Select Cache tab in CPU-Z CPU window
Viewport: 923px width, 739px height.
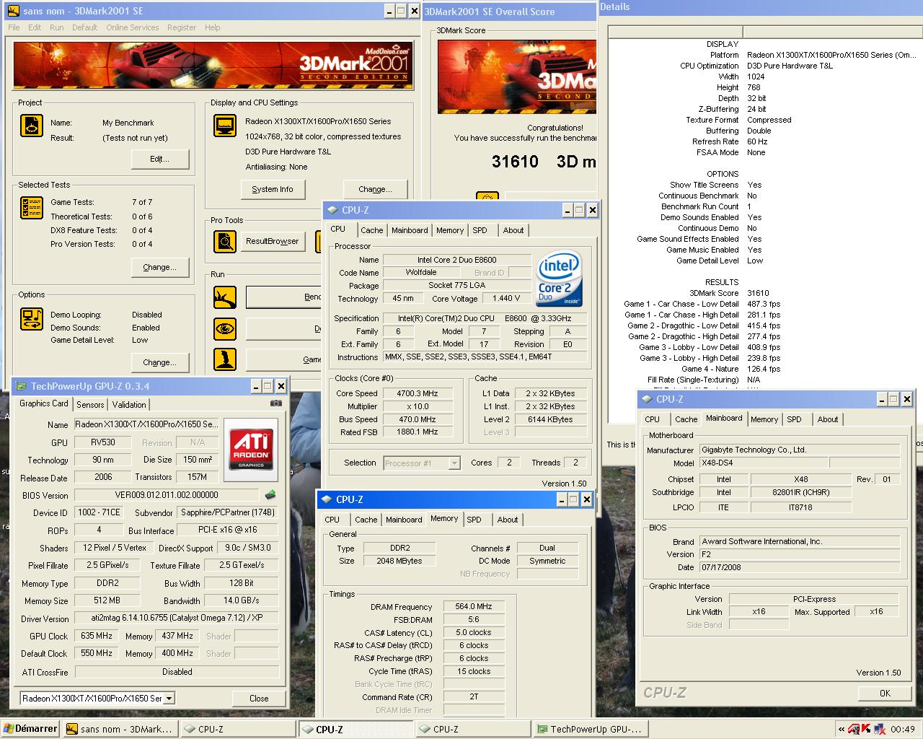pyautogui.click(x=372, y=230)
